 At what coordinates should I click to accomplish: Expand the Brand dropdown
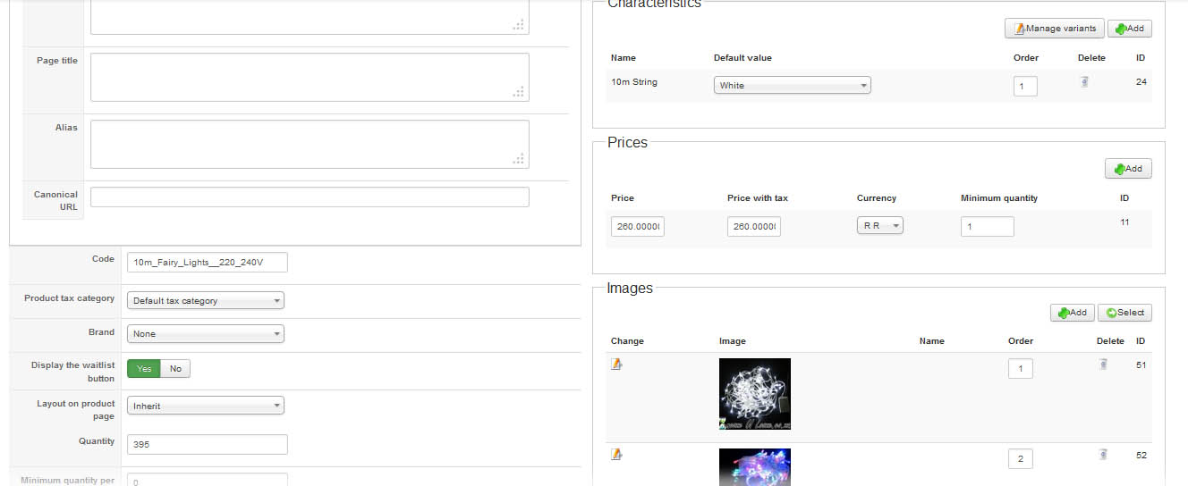click(x=206, y=334)
